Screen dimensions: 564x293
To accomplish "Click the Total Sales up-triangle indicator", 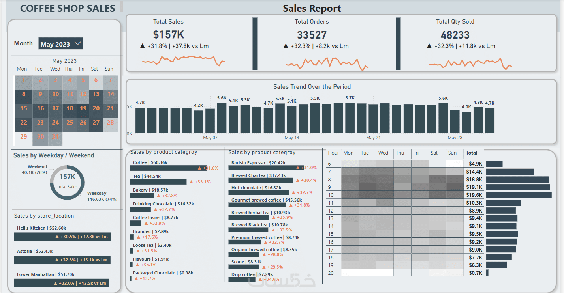I will click(143, 46).
